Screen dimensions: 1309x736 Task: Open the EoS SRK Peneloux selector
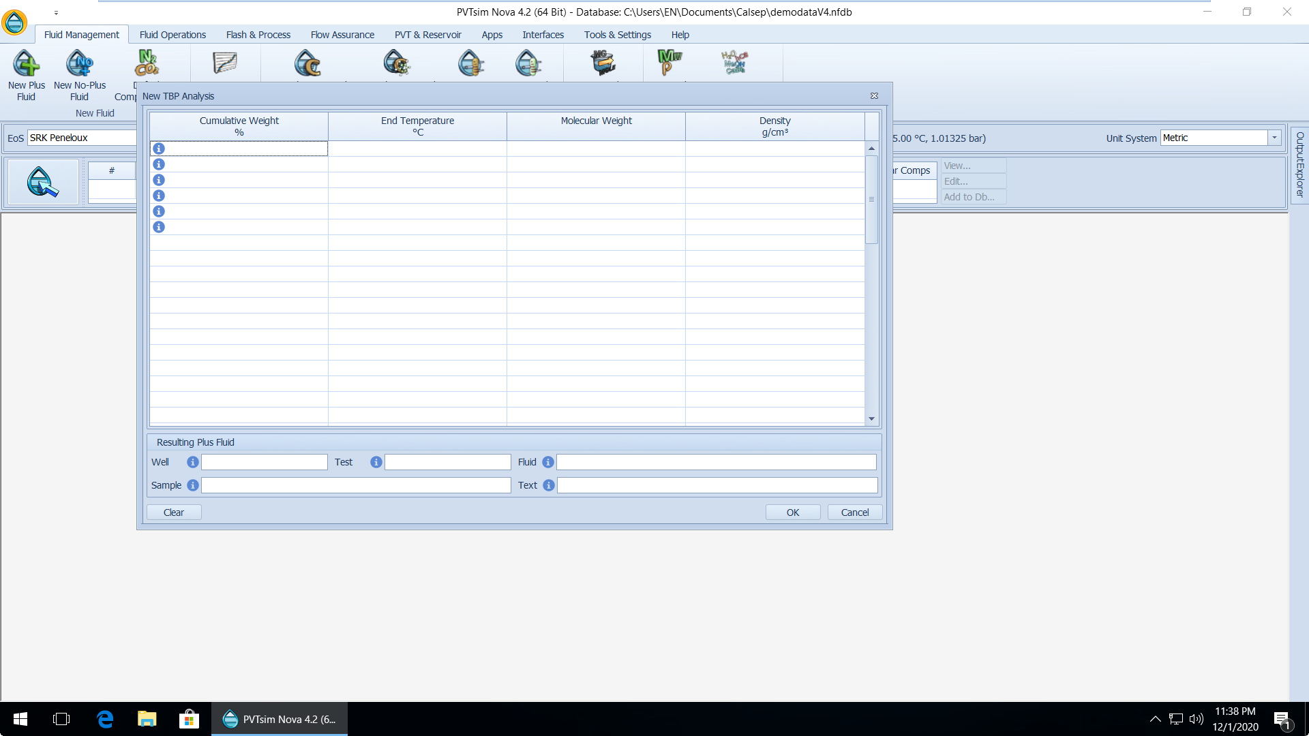(82, 138)
